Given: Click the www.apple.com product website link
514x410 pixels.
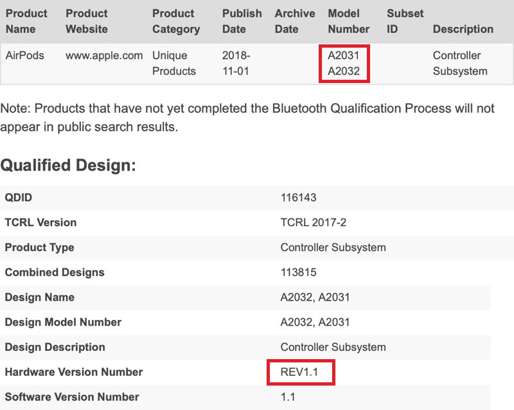Looking at the screenshot, I should tap(104, 55).
